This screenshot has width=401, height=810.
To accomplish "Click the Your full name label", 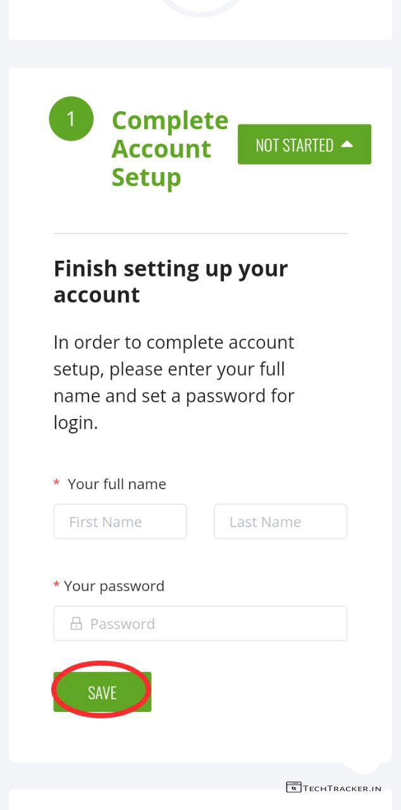I will click(117, 484).
